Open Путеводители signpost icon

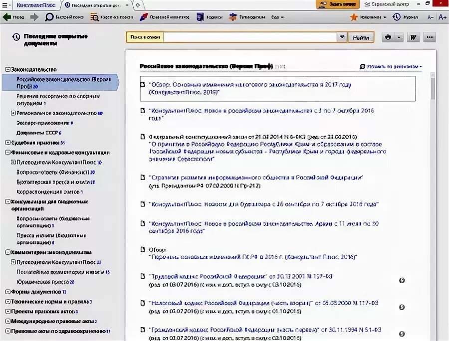pyautogui.click(x=233, y=17)
